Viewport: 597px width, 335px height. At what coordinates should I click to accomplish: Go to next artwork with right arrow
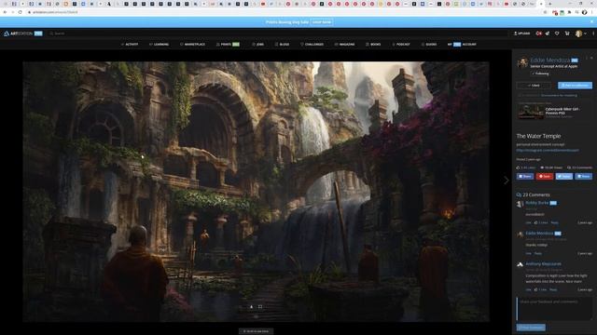[506, 181]
